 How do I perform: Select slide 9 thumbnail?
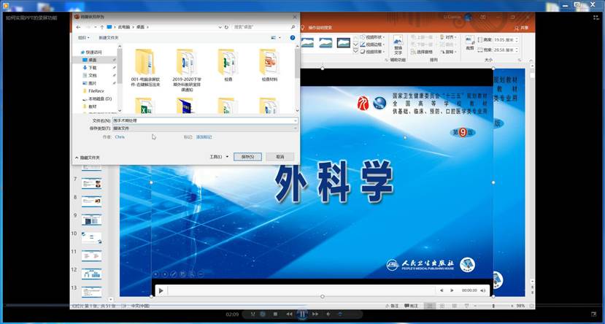[91, 220]
